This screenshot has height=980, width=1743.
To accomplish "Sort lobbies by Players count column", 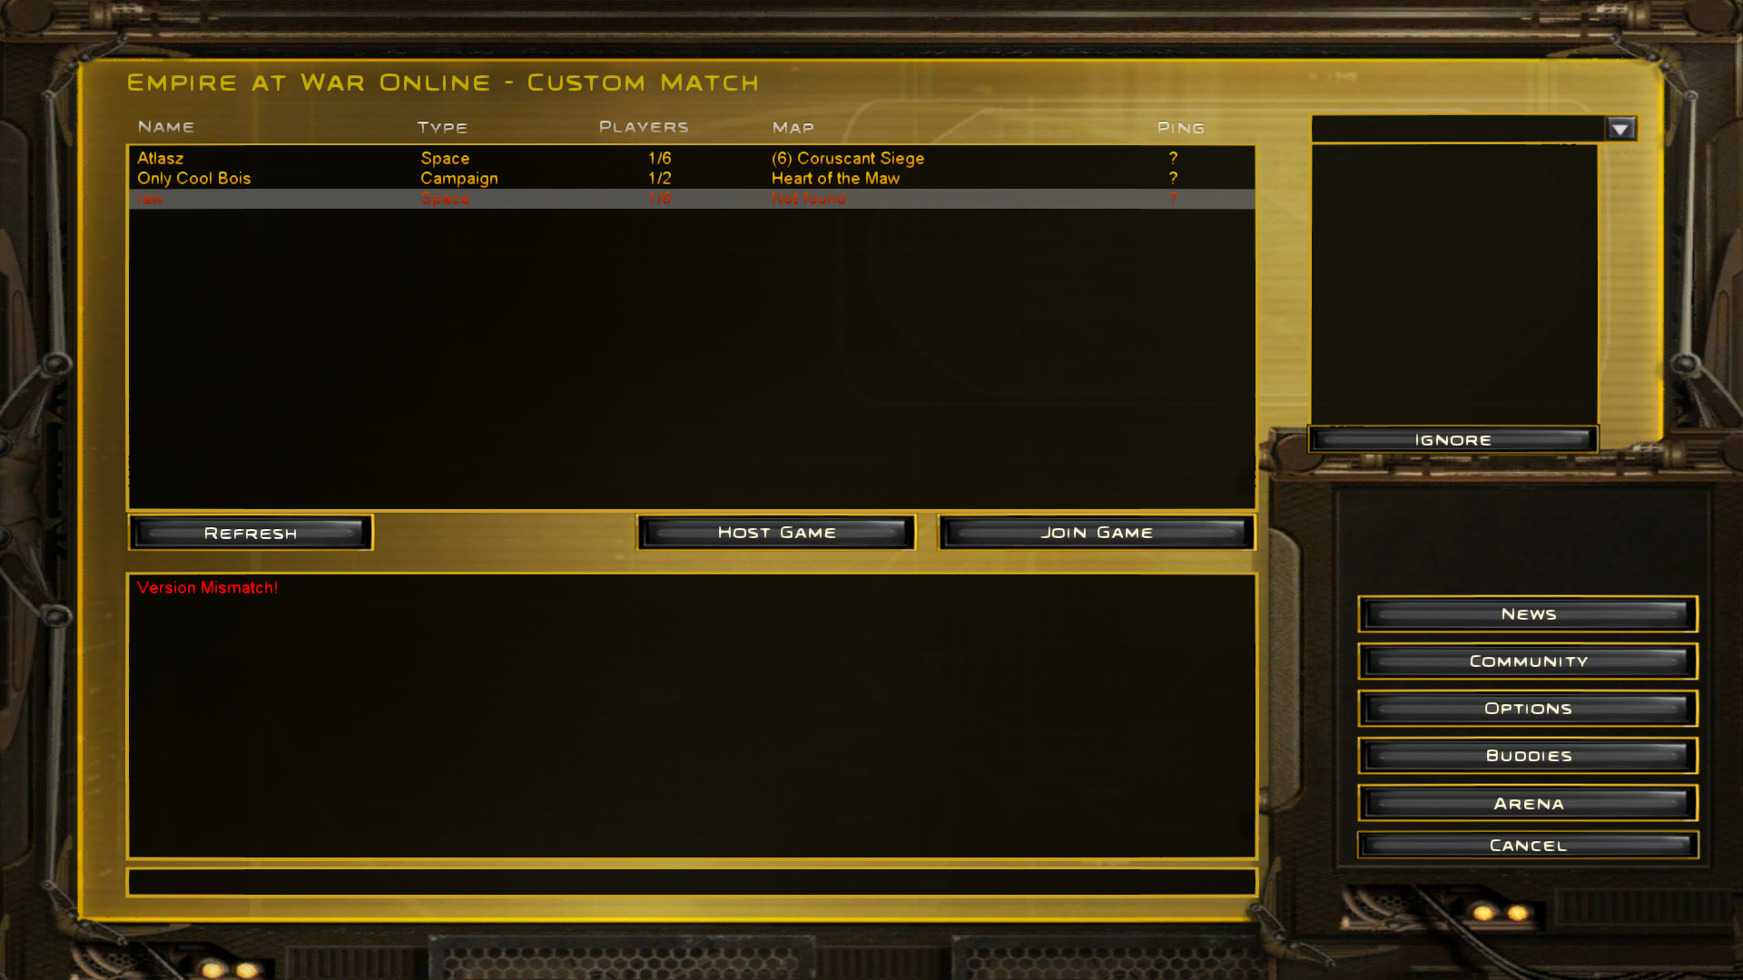I will (644, 127).
